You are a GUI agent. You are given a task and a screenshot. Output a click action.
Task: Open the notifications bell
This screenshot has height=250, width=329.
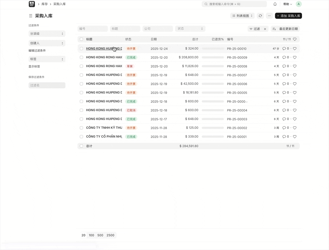(x=275, y=4)
